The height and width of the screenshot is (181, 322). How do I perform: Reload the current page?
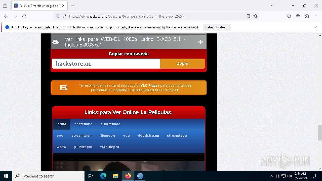tap(24, 16)
